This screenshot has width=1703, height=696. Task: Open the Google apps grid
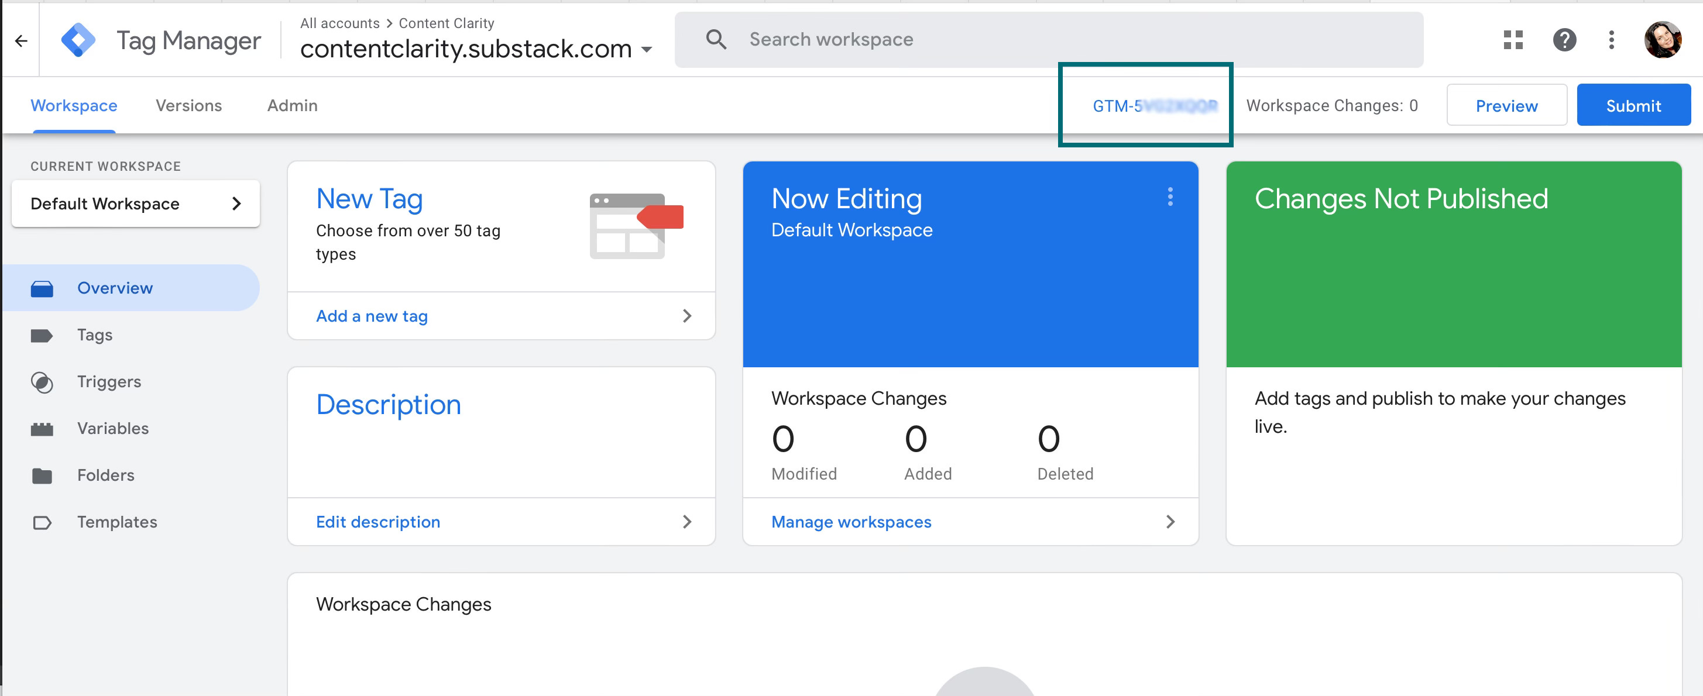point(1513,40)
